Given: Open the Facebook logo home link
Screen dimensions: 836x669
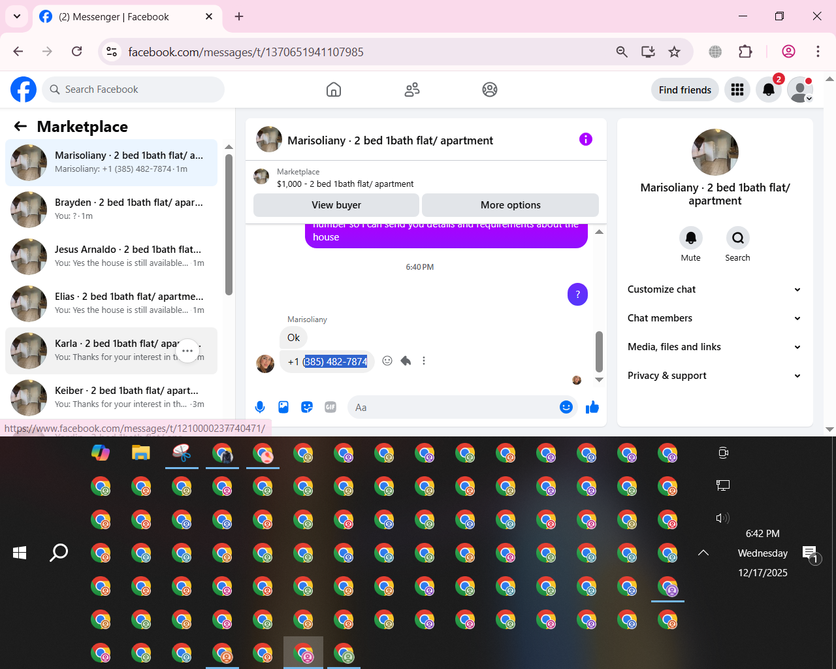Looking at the screenshot, I should 24,90.
